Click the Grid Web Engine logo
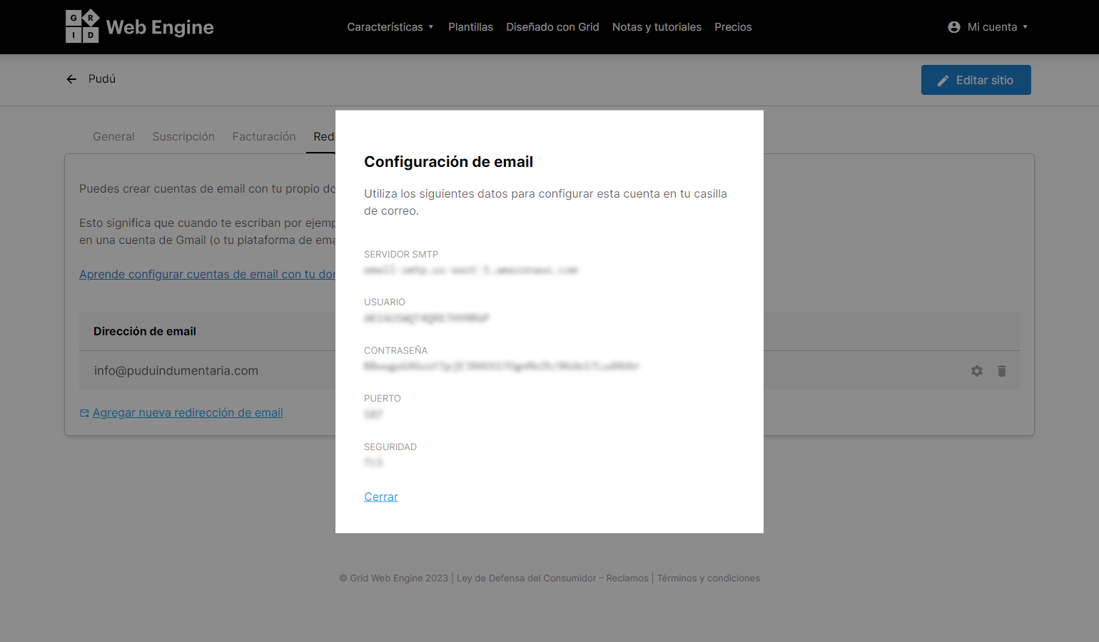Image resolution: width=1099 pixels, height=642 pixels. click(139, 27)
